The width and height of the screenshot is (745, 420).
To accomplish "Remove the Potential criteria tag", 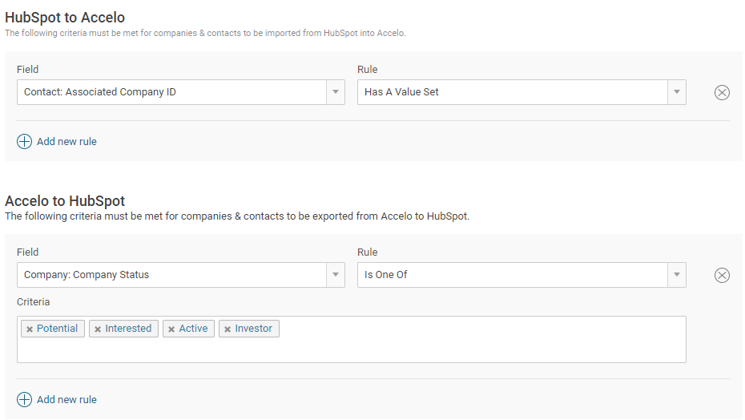I will tap(30, 329).
